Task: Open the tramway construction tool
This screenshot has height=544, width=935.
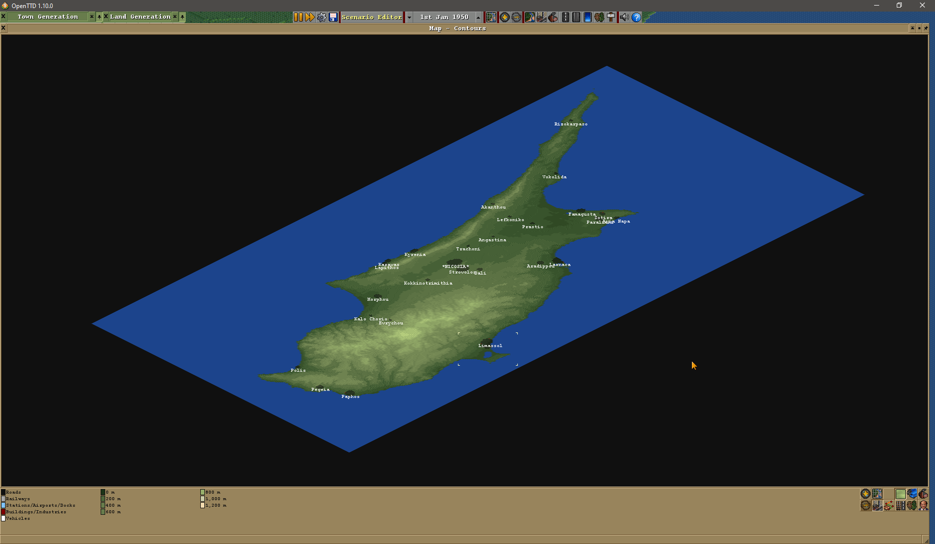Action: tap(576, 17)
